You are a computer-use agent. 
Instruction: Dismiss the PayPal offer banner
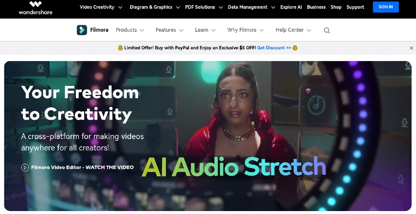(x=411, y=48)
